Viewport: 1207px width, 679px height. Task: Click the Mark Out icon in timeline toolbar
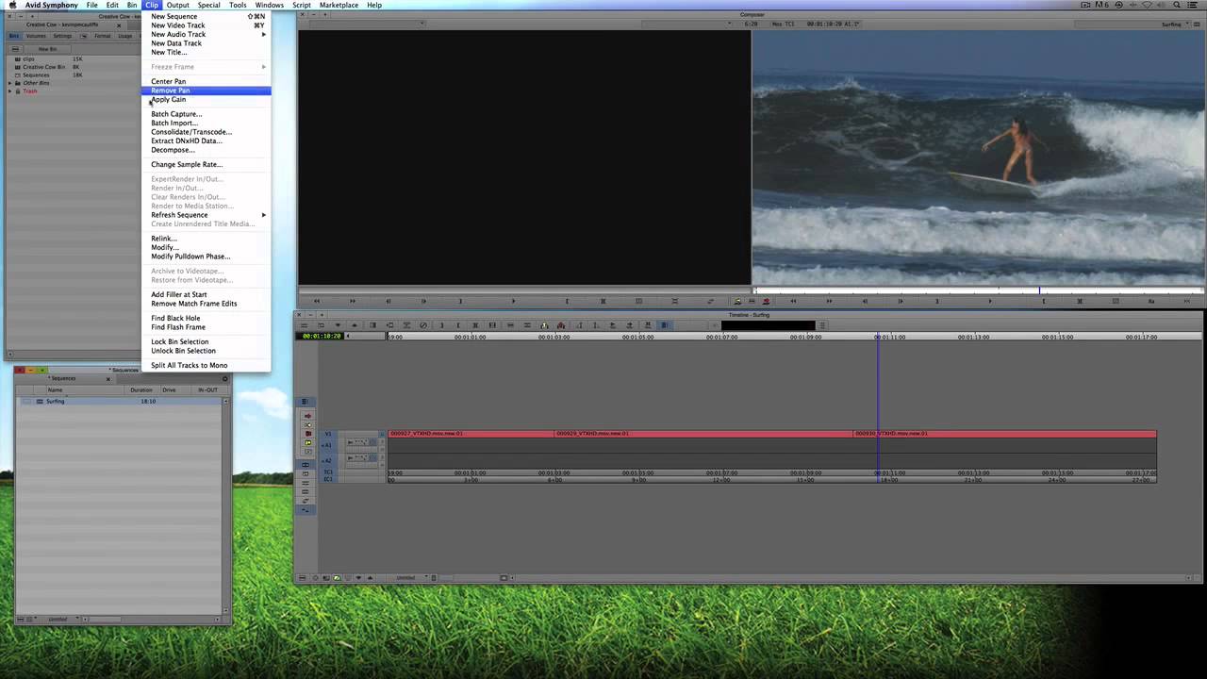458,325
